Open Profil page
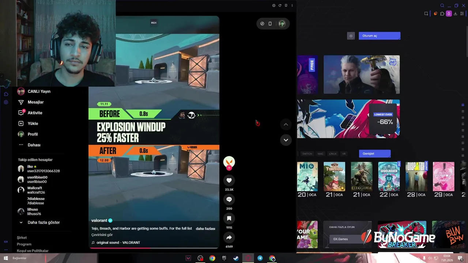 pyautogui.click(x=28, y=134)
